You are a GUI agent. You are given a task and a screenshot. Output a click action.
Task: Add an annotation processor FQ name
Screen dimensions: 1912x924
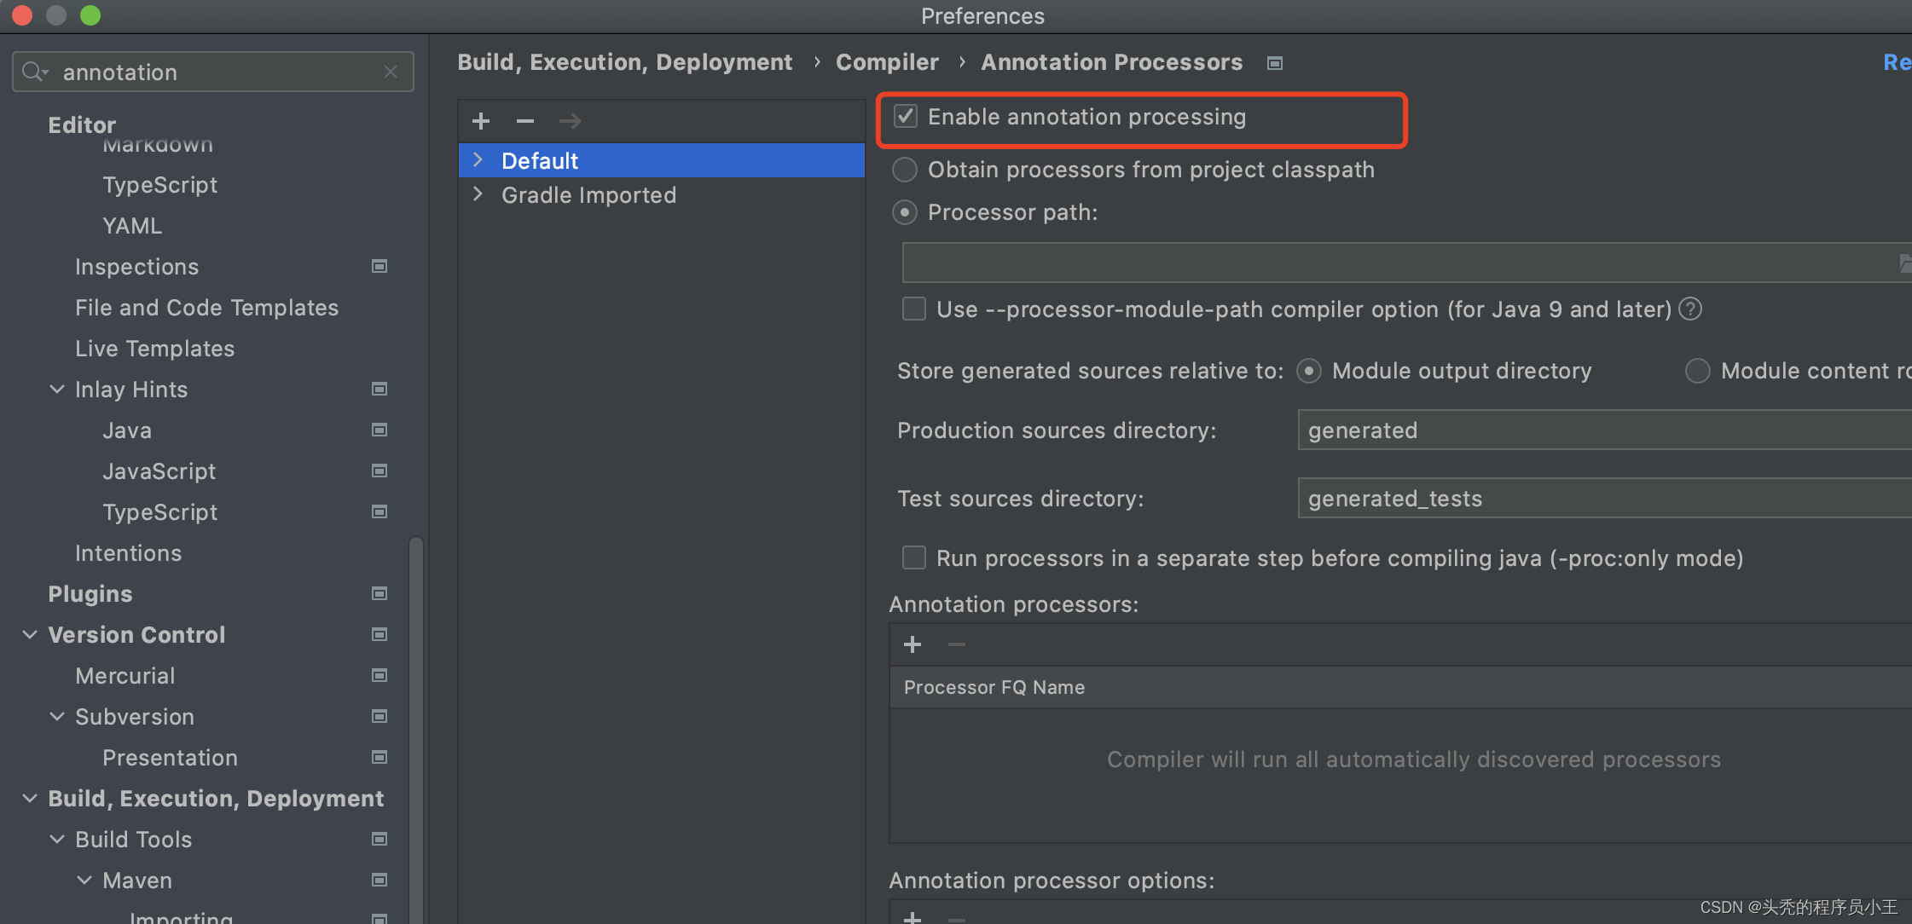913,644
